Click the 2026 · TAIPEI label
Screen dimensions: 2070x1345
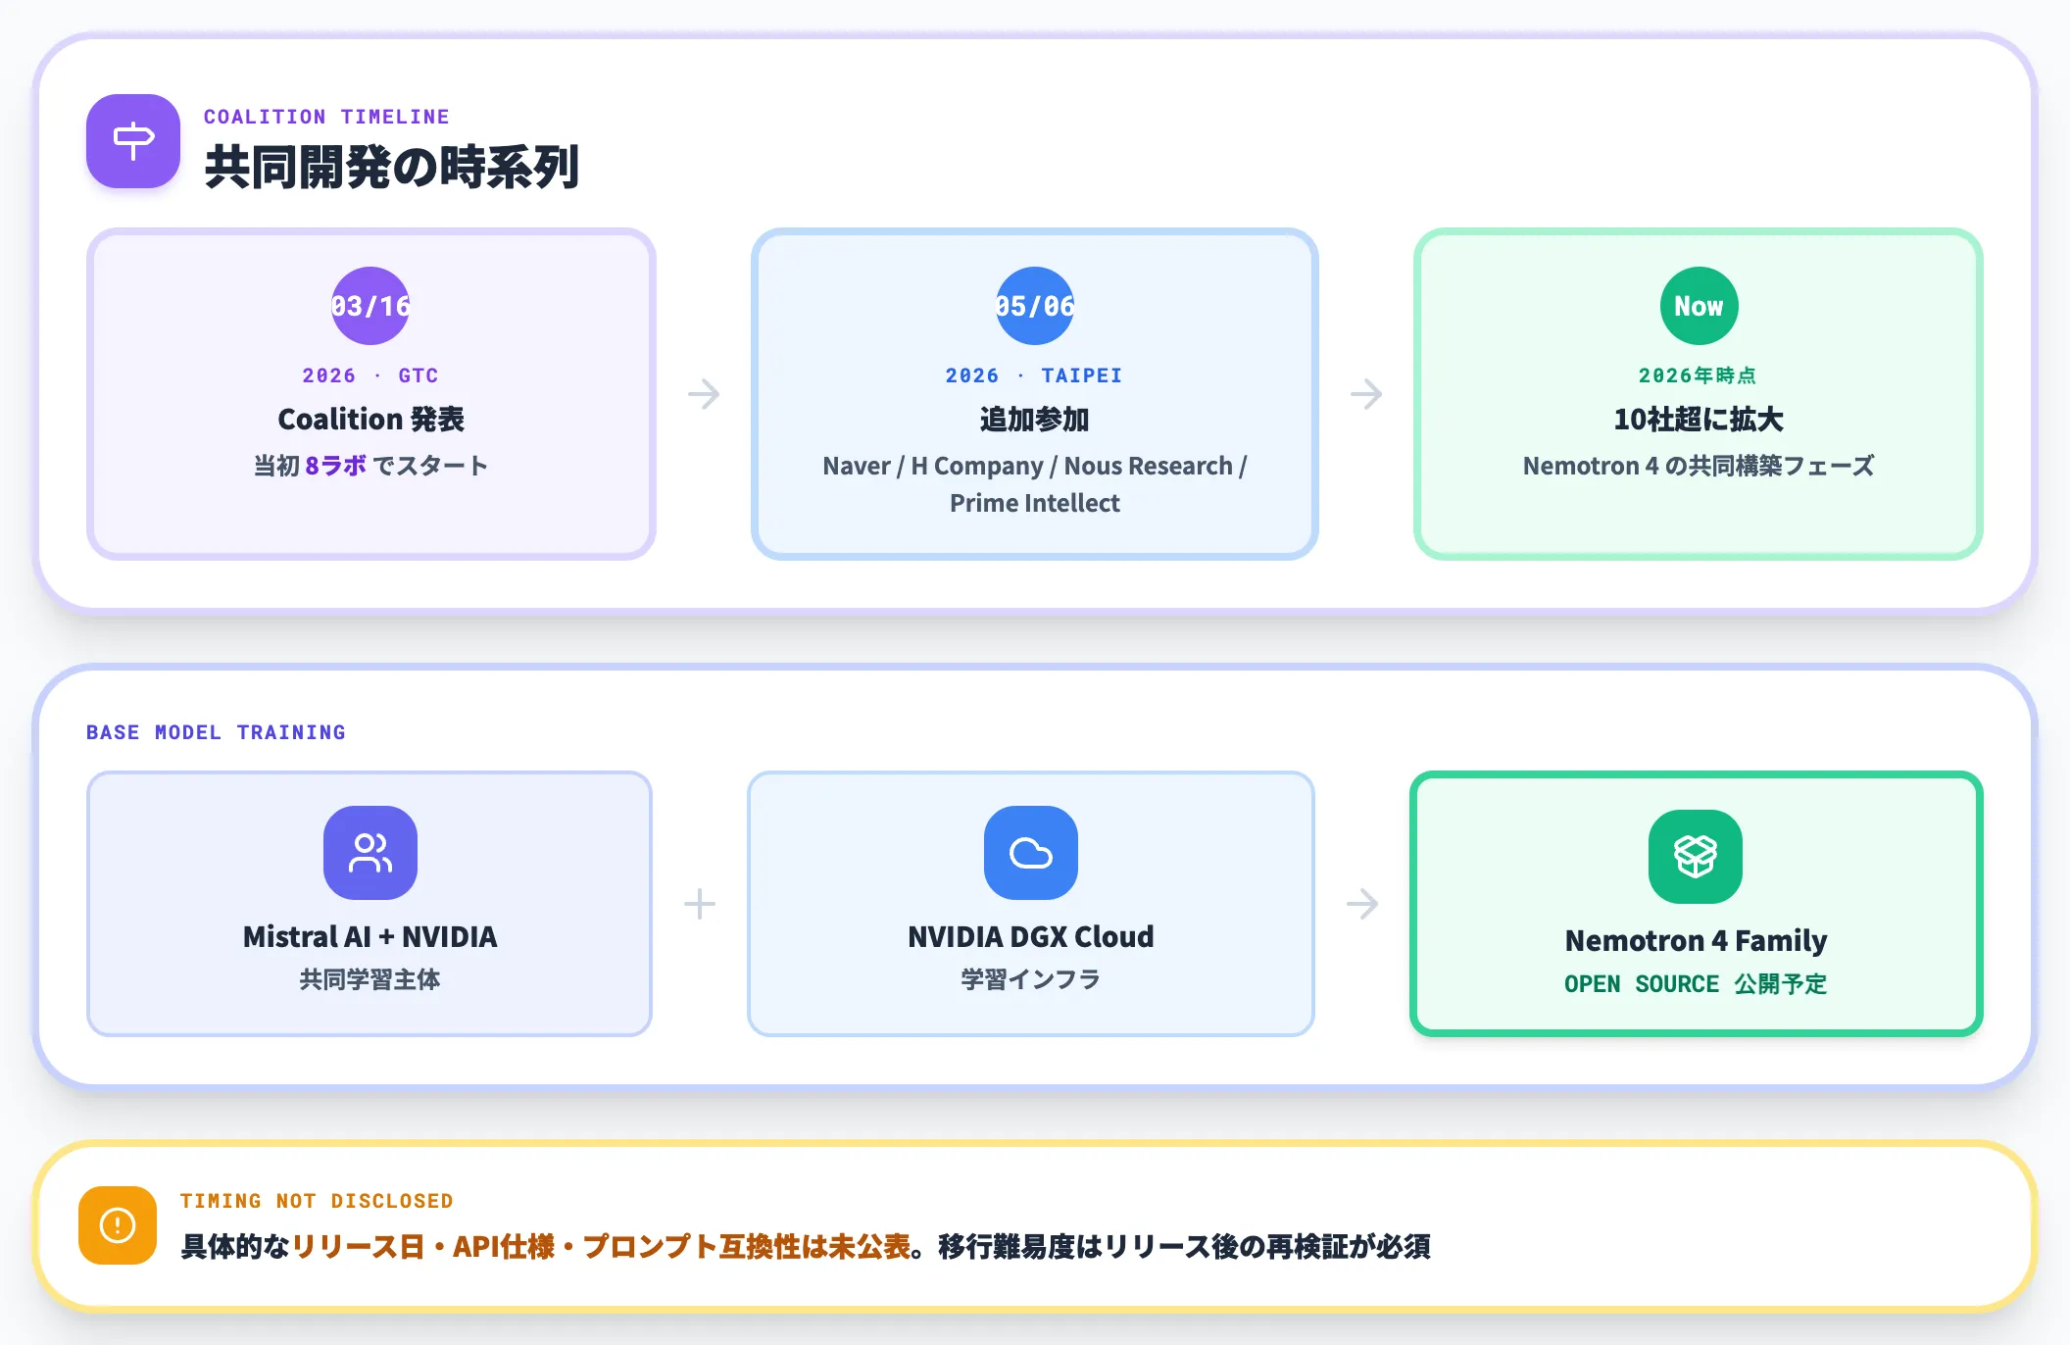coord(1034,375)
